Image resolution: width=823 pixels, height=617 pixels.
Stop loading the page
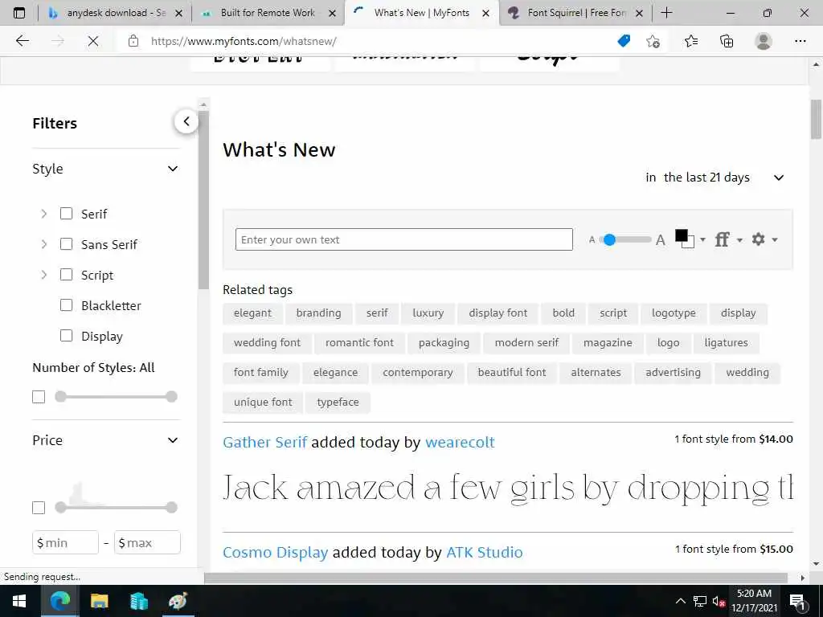tap(93, 41)
